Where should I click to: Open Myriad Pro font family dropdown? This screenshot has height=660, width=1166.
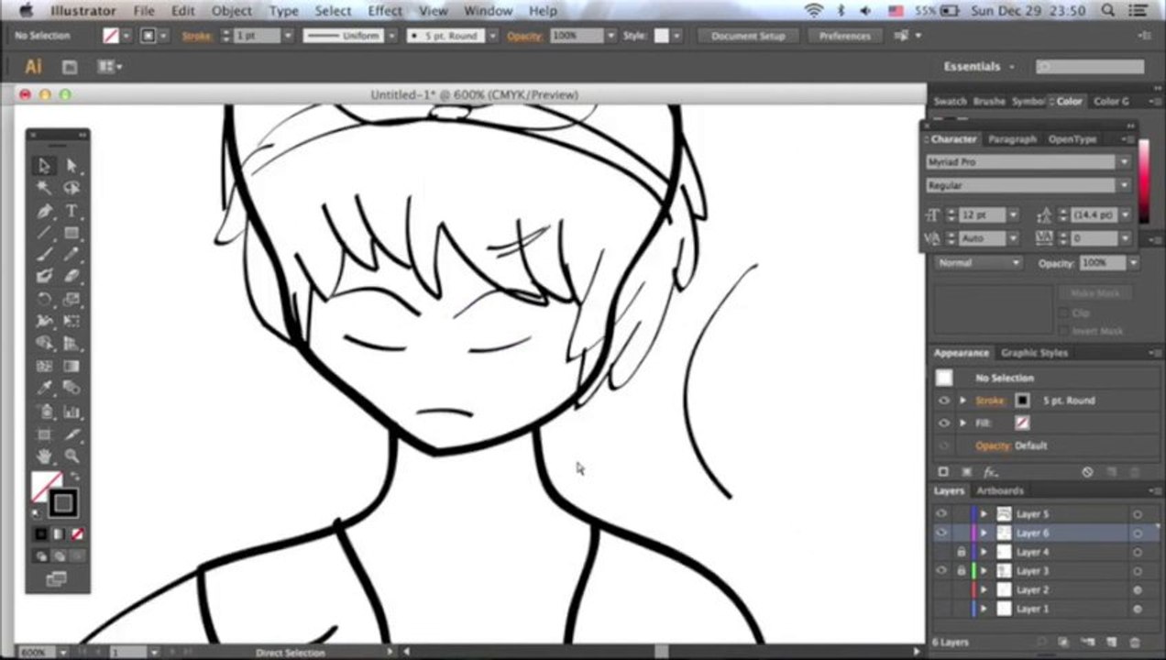[x=1124, y=162]
